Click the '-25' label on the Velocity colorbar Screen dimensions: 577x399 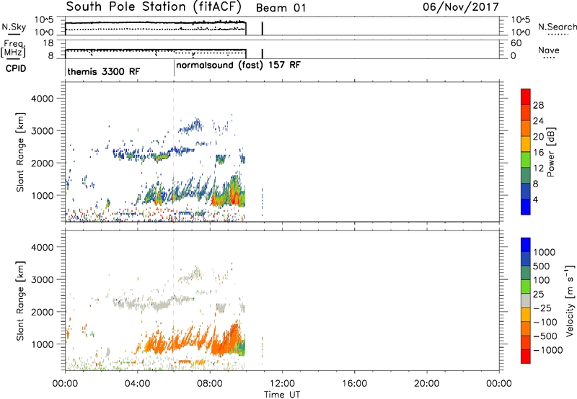click(542, 308)
